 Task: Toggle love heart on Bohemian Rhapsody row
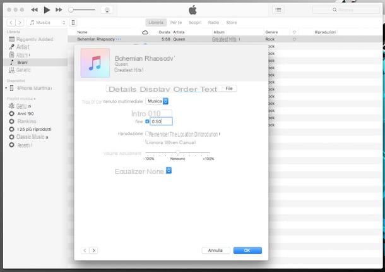click(294, 39)
